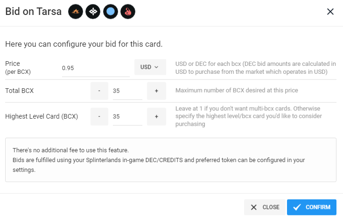Click the chevron beside USD
This screenshot has height=220, width=343.
point(156,67)
